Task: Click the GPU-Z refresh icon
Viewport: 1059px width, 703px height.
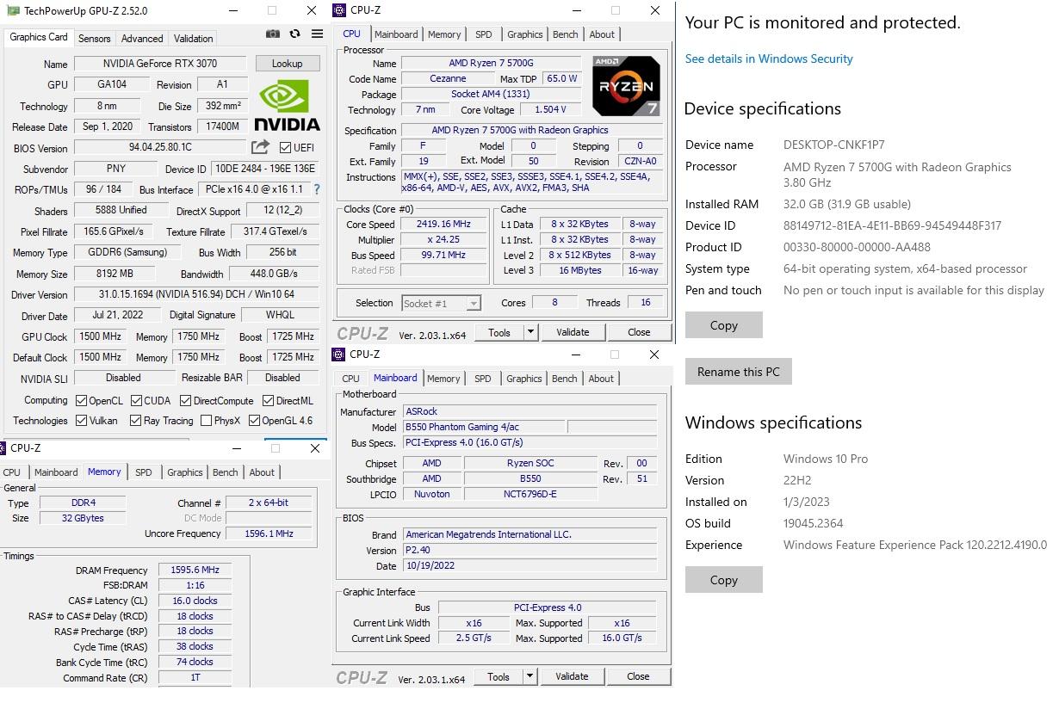Action: click(294, 34)
